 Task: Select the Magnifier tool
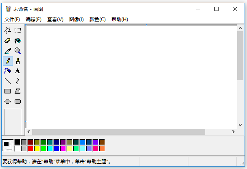tap(17, 51)
